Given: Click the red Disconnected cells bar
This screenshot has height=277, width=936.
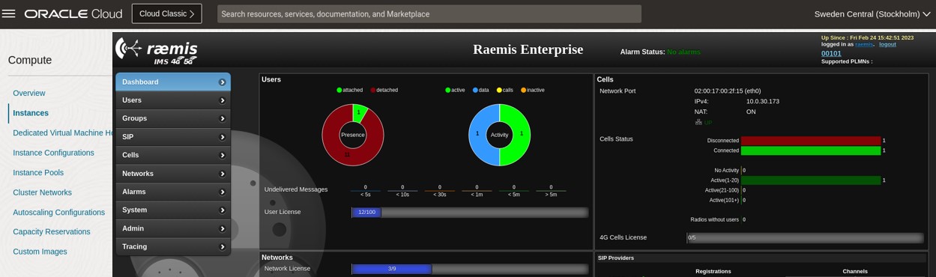Looking at the screenshot, I should pyautogui.click(x=811, y=141).
